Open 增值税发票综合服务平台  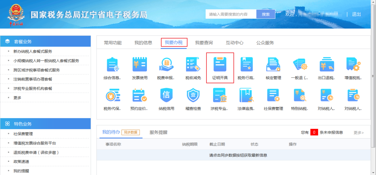(x=35, y=143)
